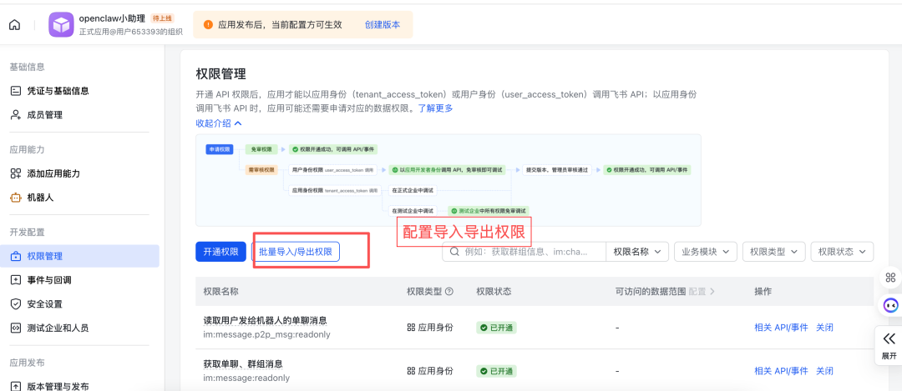Click the search magnifier icon
The width and height of the screenshot is (902, 391).
click(454, 252)
